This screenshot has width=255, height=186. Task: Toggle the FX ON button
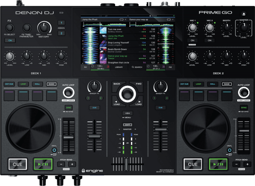pyautogui.click(x=10, y=40)
